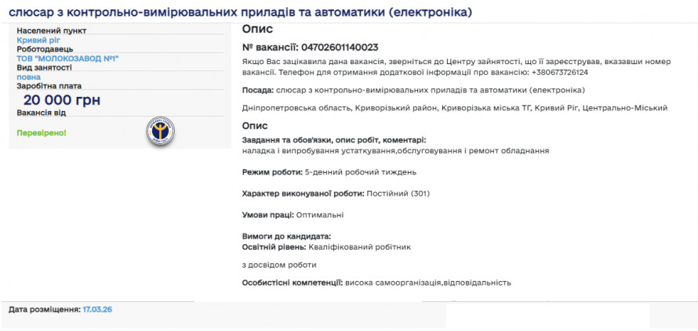This screenshot has height=331, width=698.
Task: Click the employment center logo icon
Action: tap(160, 131)
